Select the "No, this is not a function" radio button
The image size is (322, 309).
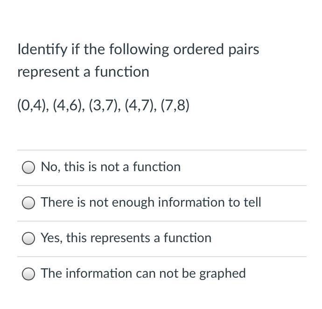point(28,167)
